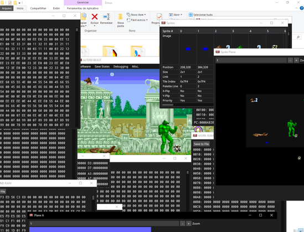The width and height of the screenshot is (304, 232).
Task: Click the Propriedades checkmark icon
Action: coord(159,17)
